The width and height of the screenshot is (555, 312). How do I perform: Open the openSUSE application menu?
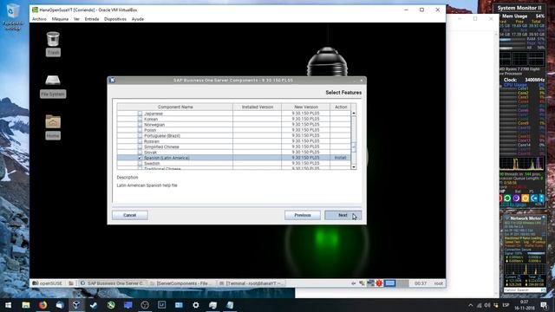click(x=48, y=283)
